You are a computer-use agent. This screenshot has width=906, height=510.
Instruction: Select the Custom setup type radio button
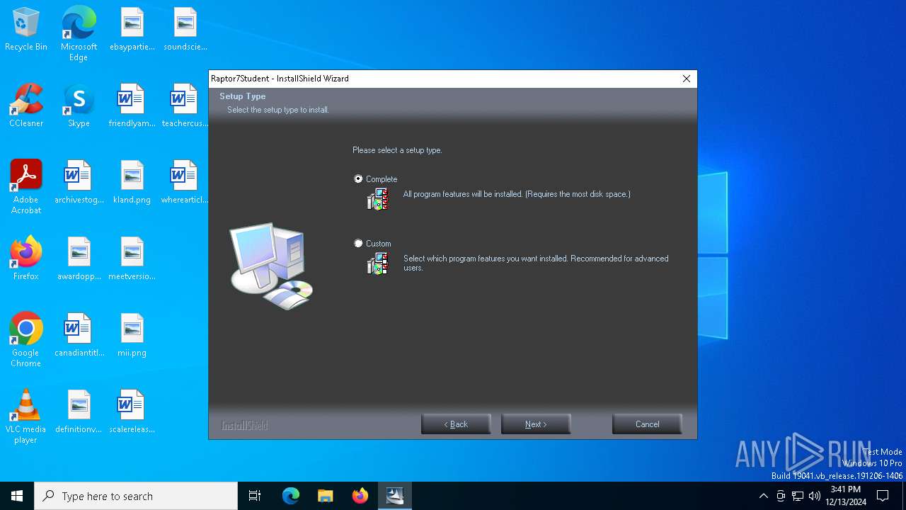tap(358, 244)
